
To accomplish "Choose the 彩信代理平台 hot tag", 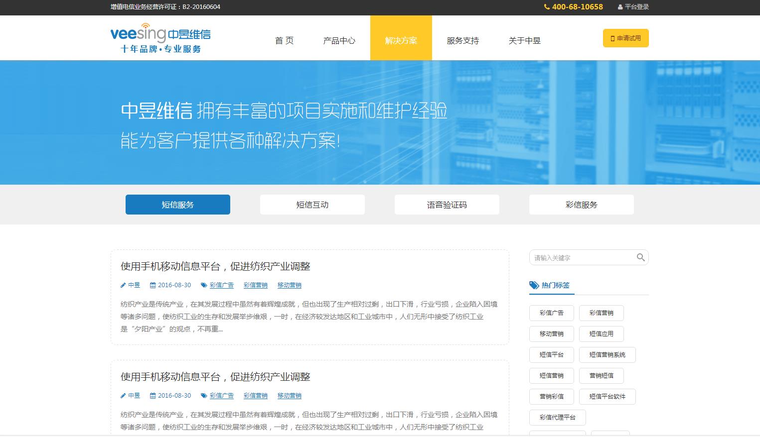I will (x=557, y=418).
